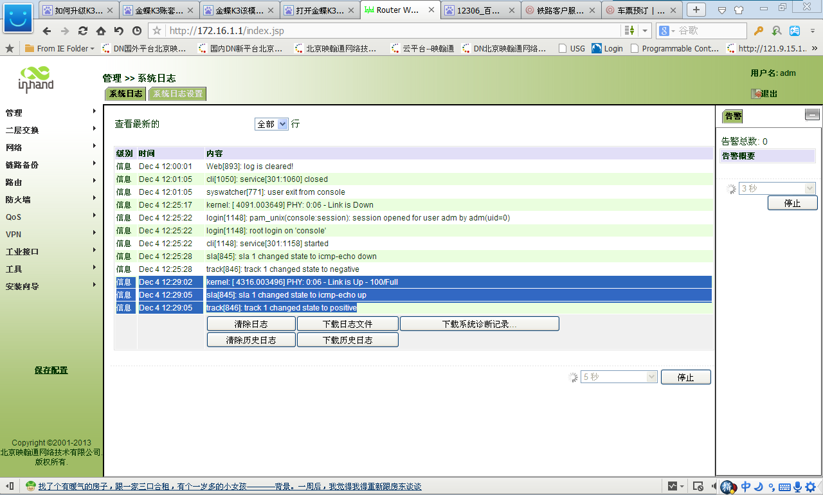Screen dimensions: 823x495
Task: Open the input method settings gear
Action: click(x=810, y=487)
